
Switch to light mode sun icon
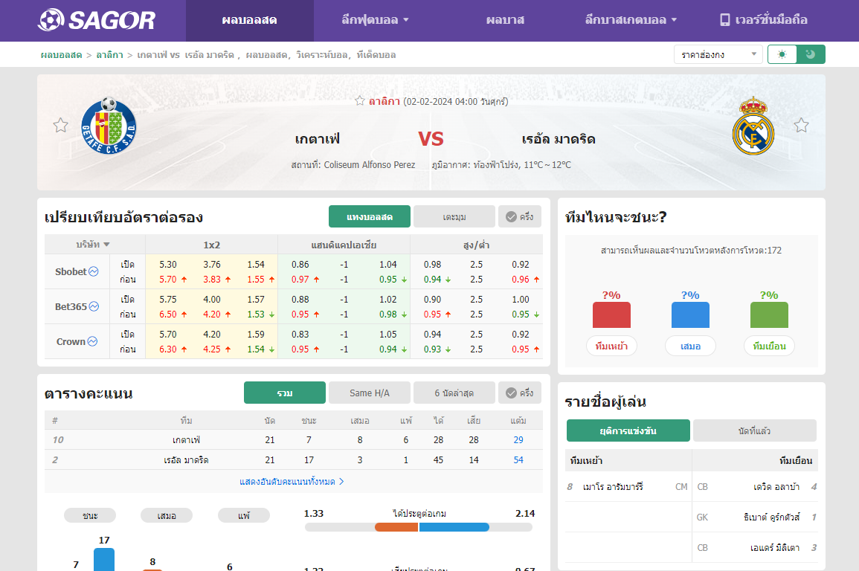tap(782, 54)
